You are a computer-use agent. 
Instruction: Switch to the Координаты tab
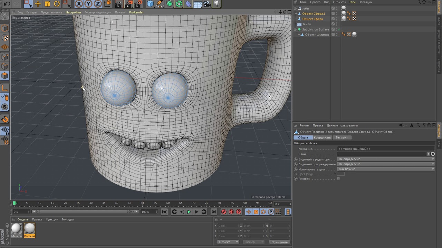pyautogui.click(x=322, y=137)
